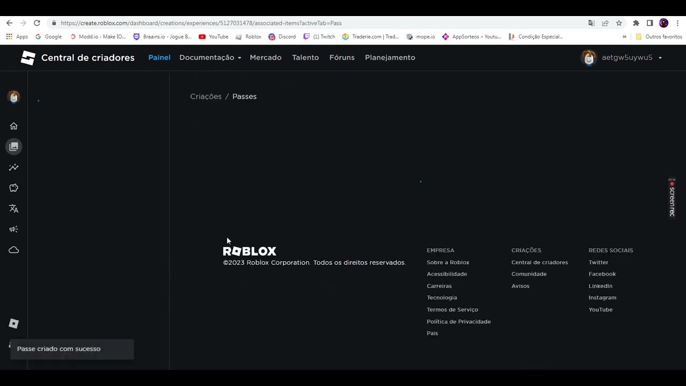
Task: Open the AppSorteos bookmark
Action: 472,36
